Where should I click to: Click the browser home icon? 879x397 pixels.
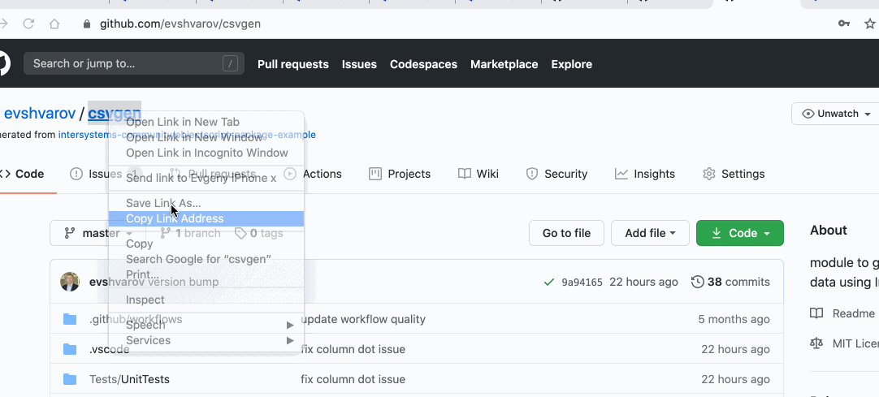click(x=54, y=24)
